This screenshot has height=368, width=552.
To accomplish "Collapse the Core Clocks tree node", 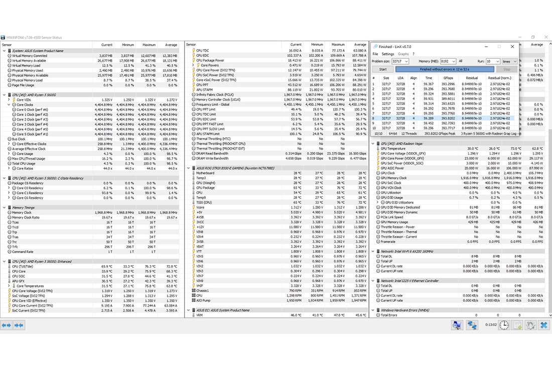I will pyautogui.click(x=10, y=104).
